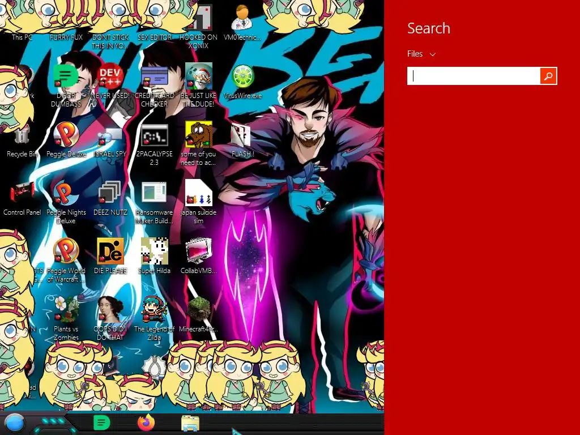This screenshot has height=435, width=580.
Task: Open the ISRAEL SPY shortcut
Action: (x=110, y=142)
